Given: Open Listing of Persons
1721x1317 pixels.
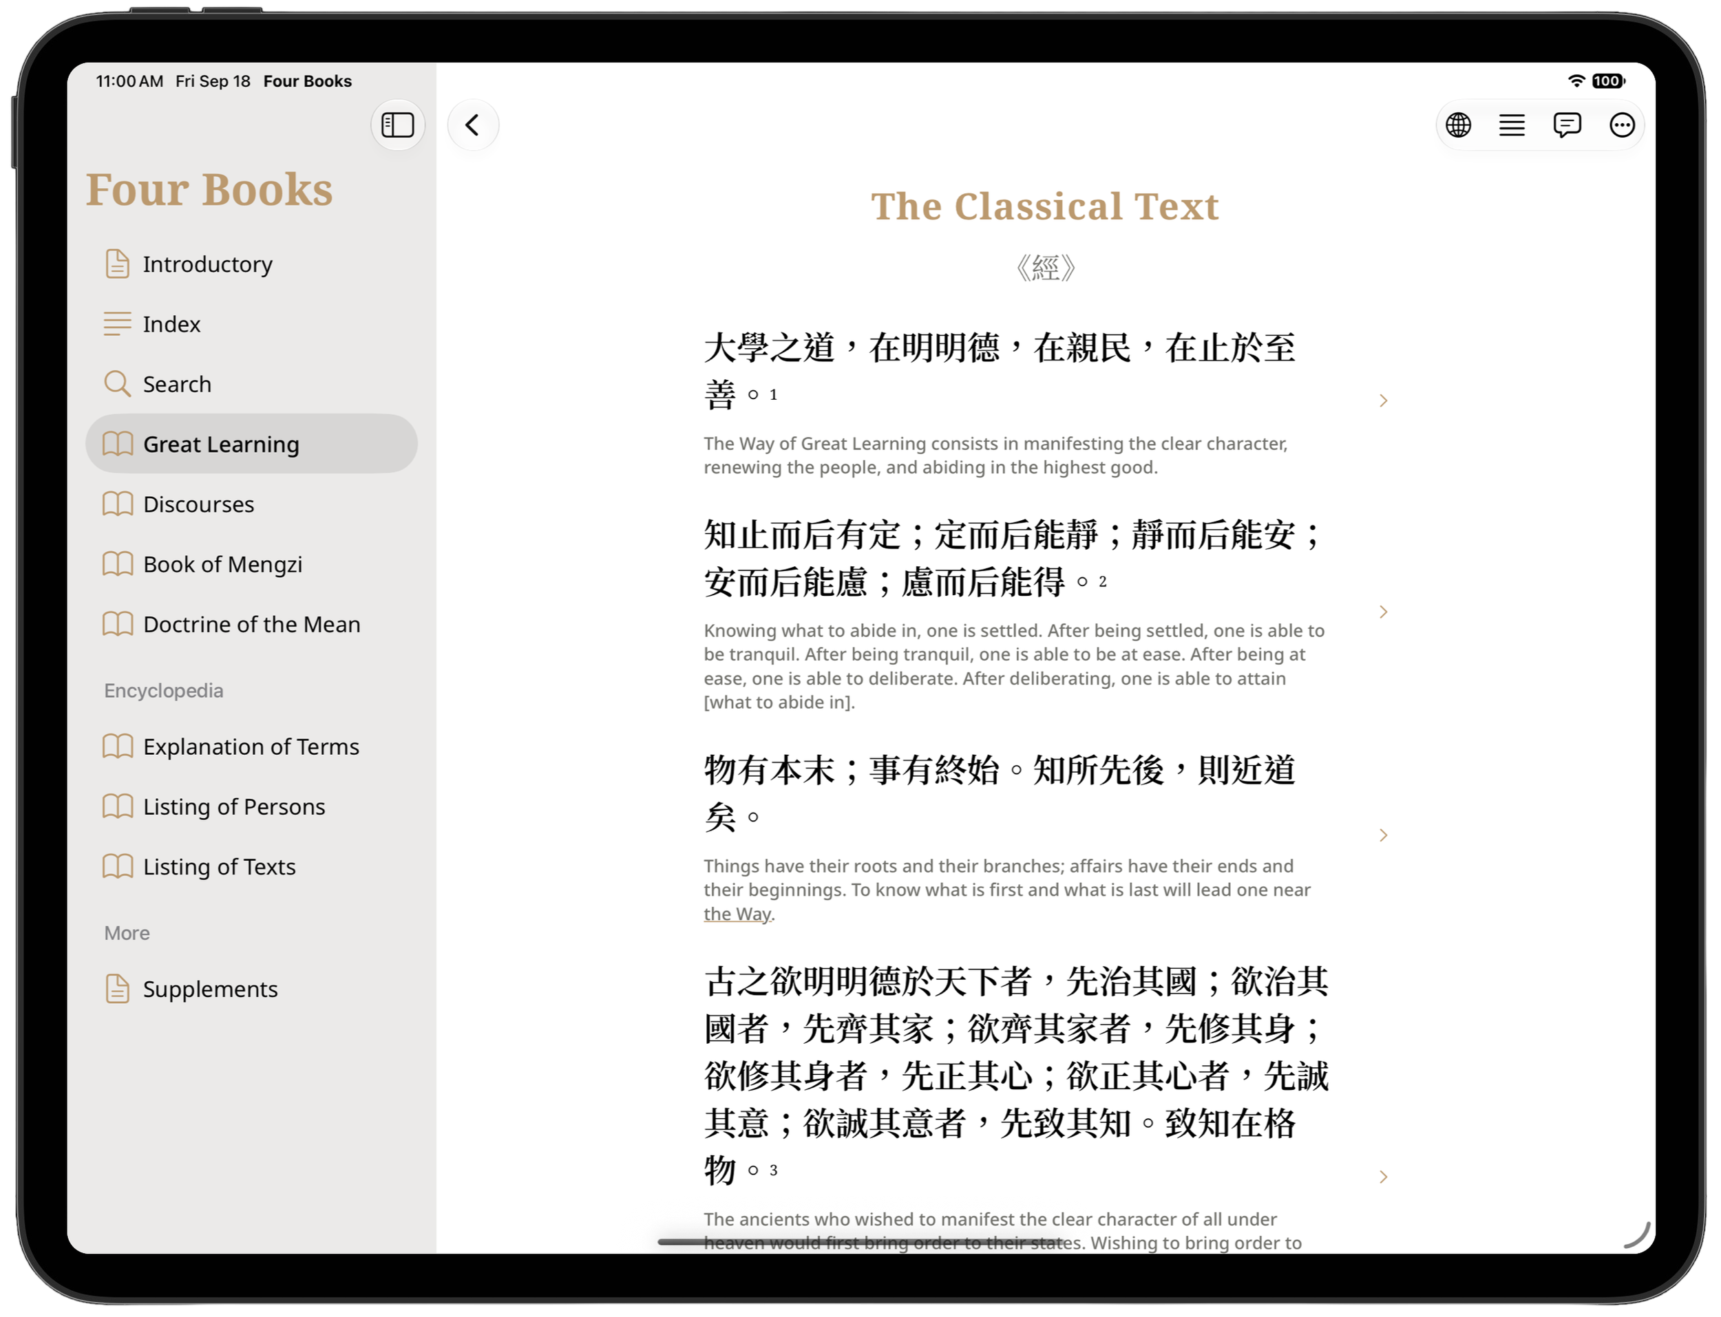Looking at the screenshot, I should 252,807.
